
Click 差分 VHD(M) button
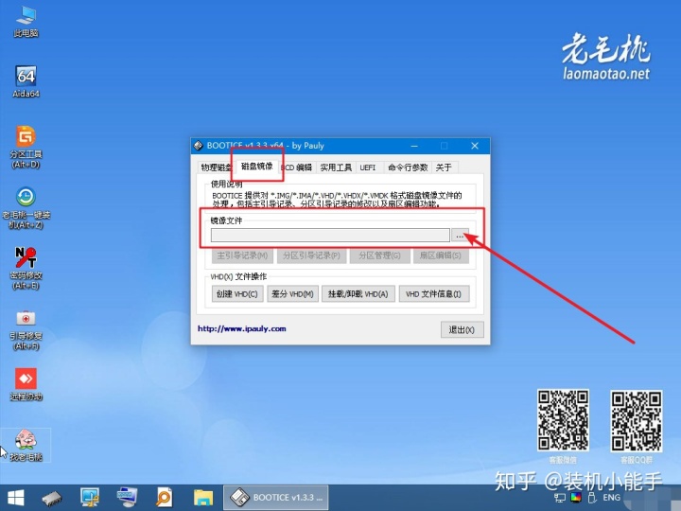click(x=292, y=293)
